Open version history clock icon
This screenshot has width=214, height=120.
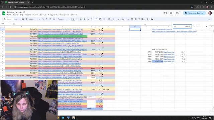(166, 13)
